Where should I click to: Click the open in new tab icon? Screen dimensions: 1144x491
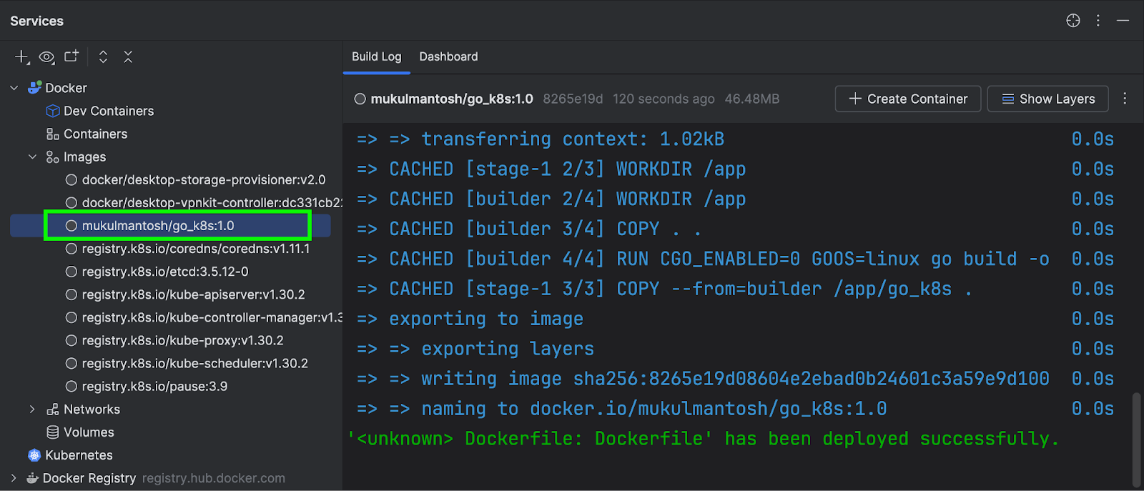(x=71, y=56)
